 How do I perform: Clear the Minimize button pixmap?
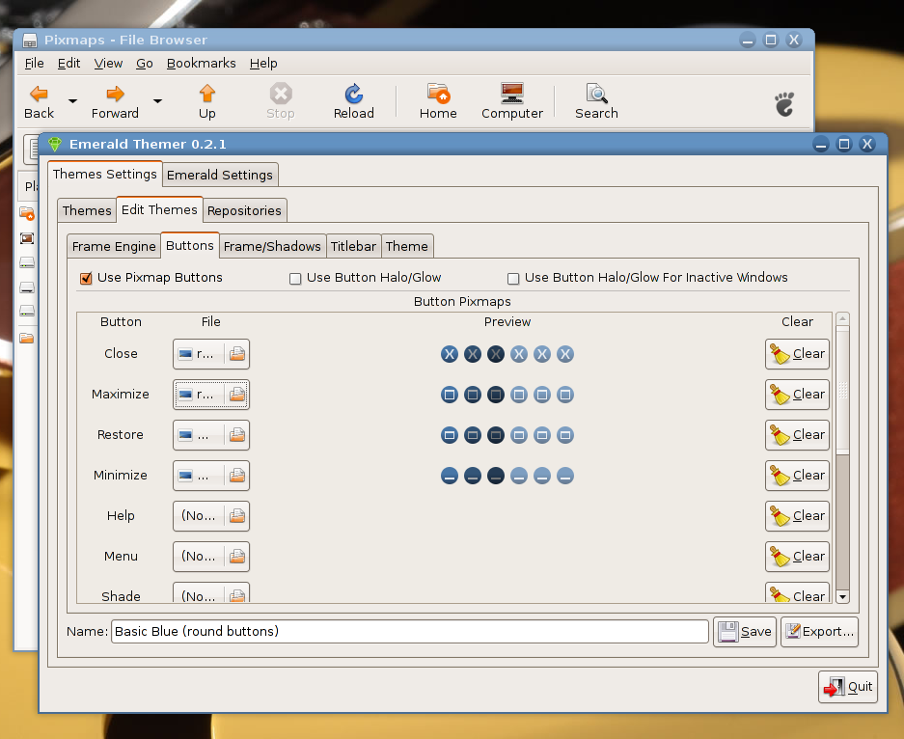click(x=797, y=476)
